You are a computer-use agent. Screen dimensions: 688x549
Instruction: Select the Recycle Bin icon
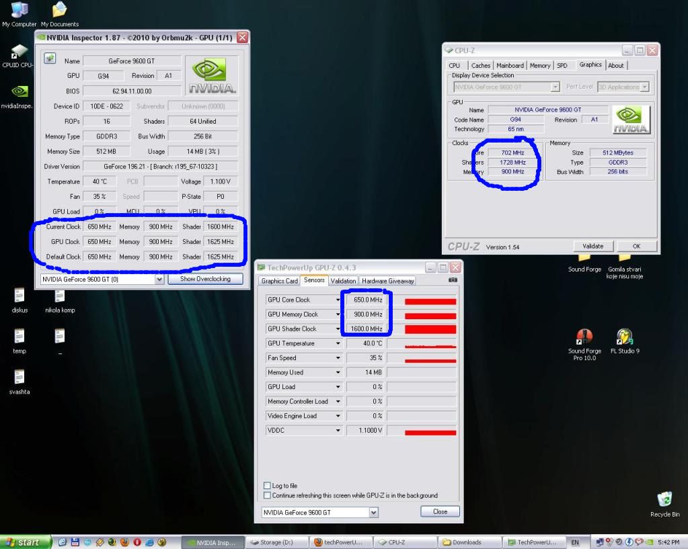[x=664, y=504]
